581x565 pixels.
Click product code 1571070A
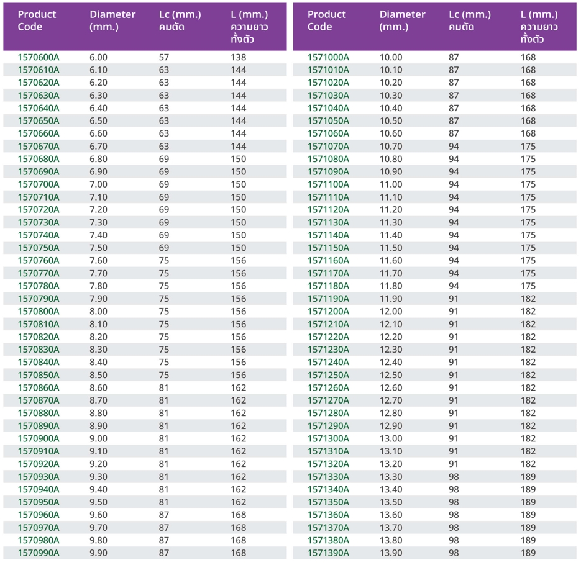[x=328, y=146]
